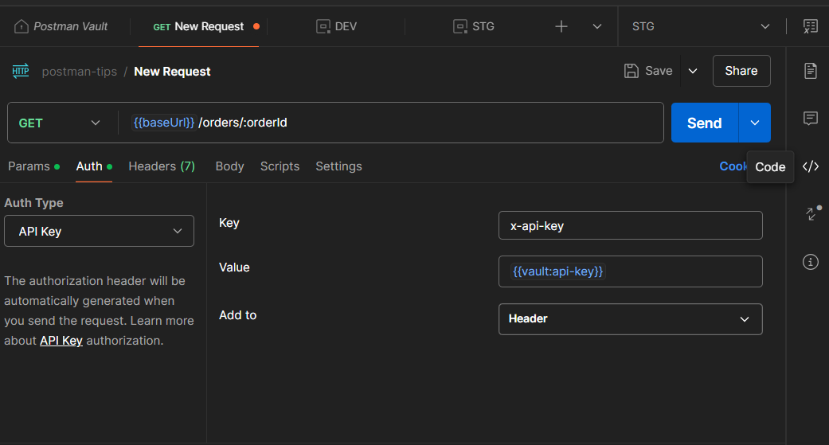829x445 pixels.
Task: Open the Postman Vault tab
Action: (x=61, y=26)
